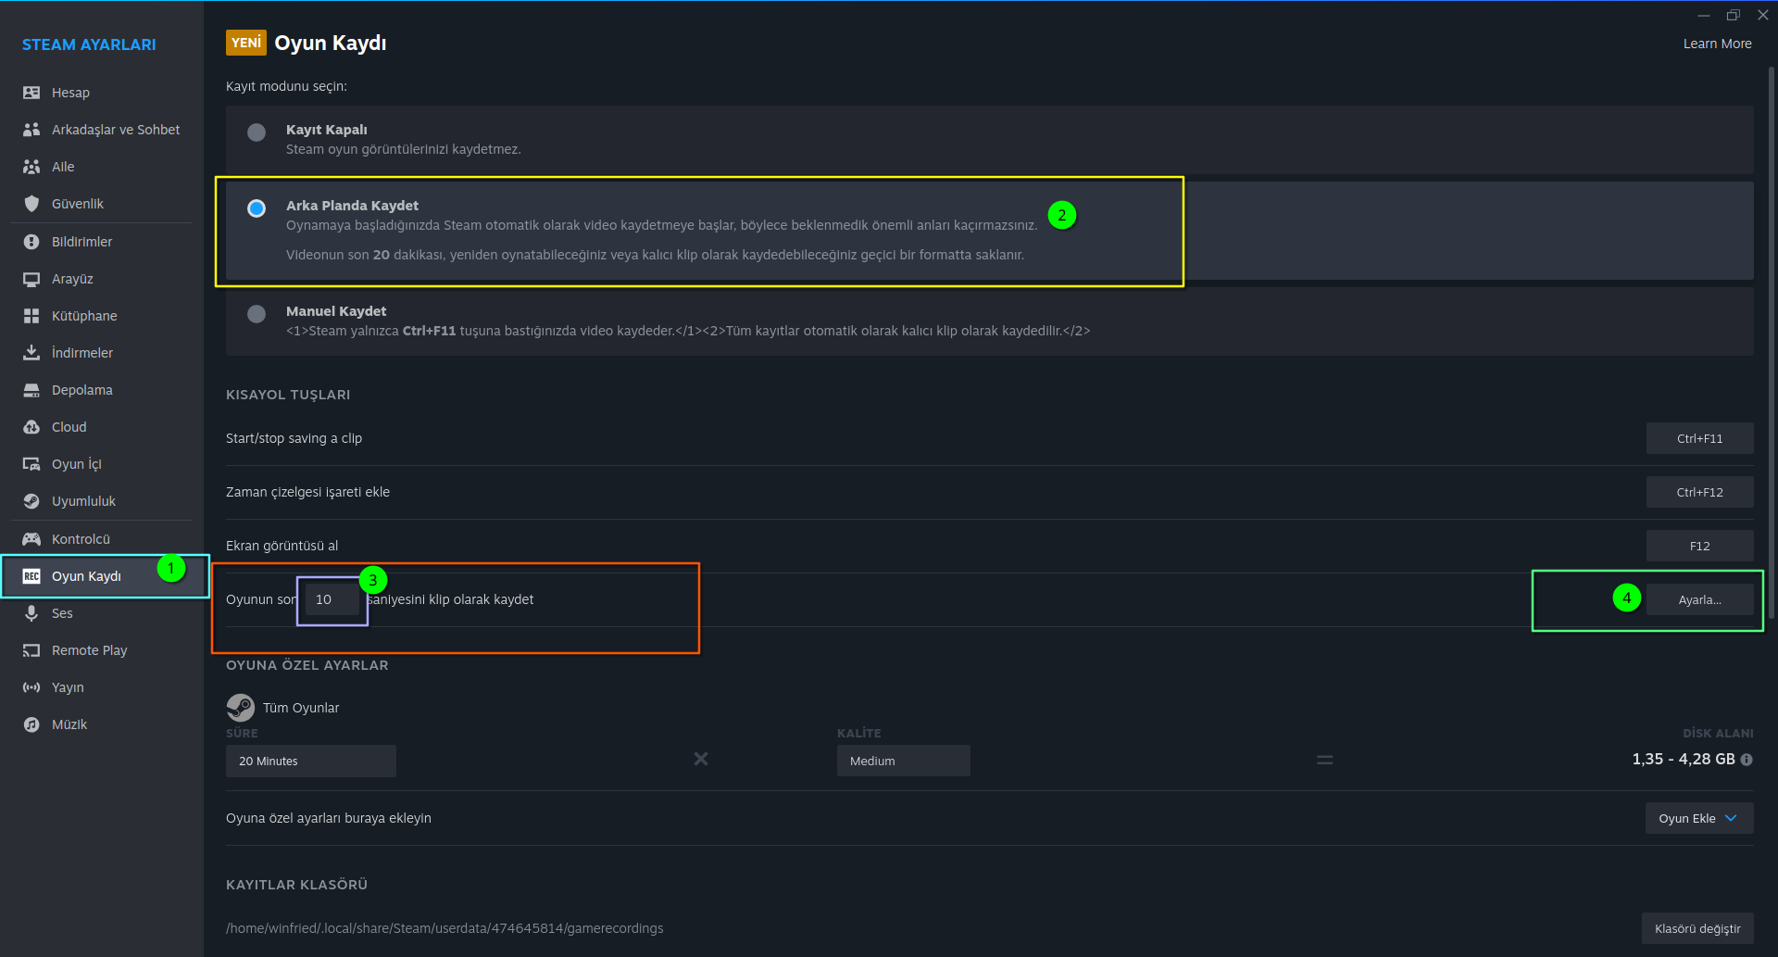Viewport: 1778px width, 957px height.
Task: Click the STEAM AYARLARI heading
Action: [89, 44]
